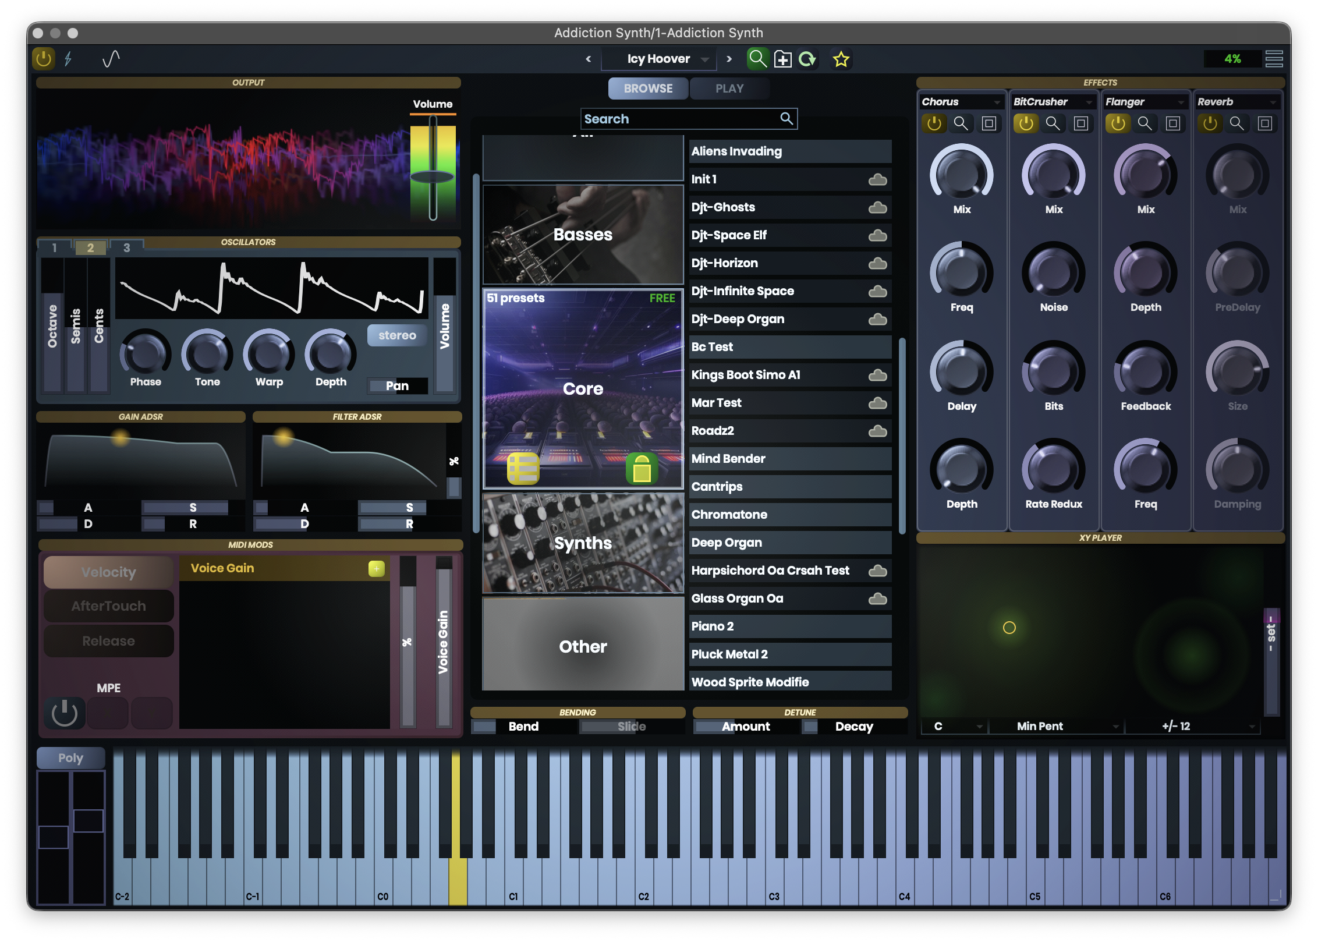Toggle stereo mode in the Oscillators panel
This screenshot has width=1318, height=942.
click(397, 335)
